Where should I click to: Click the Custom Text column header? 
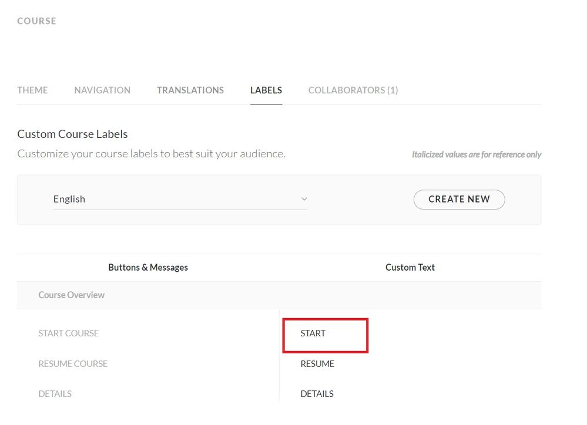(410, 268)
